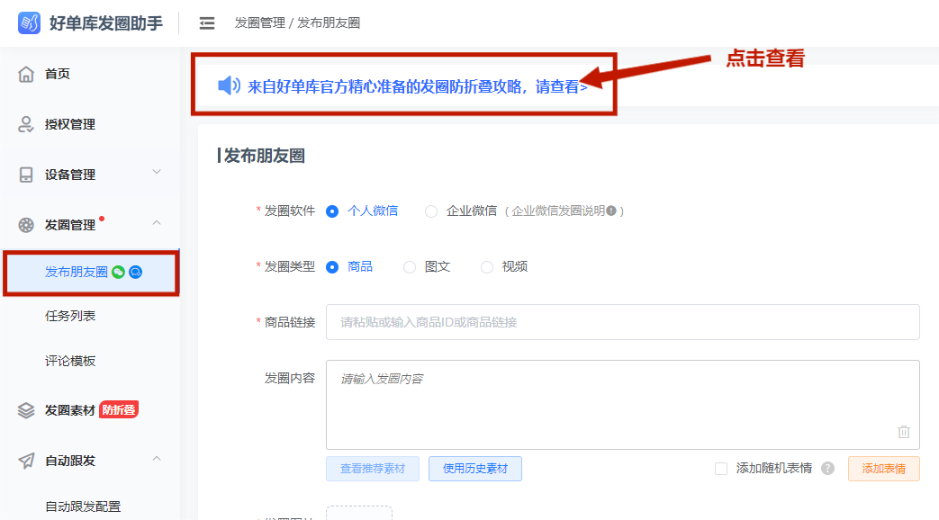Click the aperture icon beside 发圈管理
This screenshot has height=520, width=939.
pyautogui.click(x=26, y=225)
